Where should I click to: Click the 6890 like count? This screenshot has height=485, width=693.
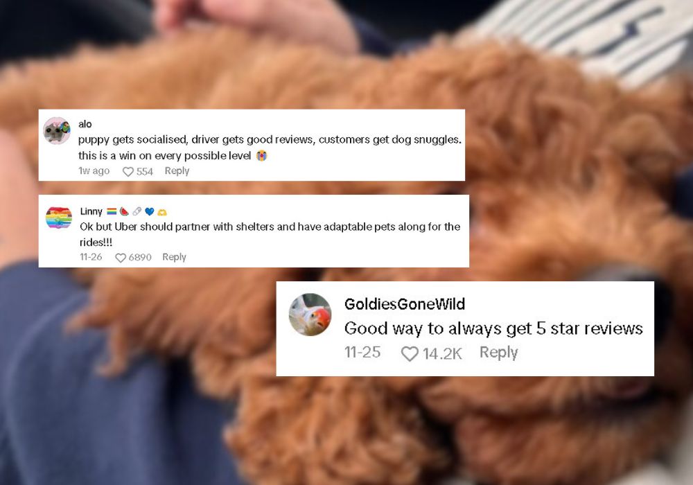tap(140, 257)
